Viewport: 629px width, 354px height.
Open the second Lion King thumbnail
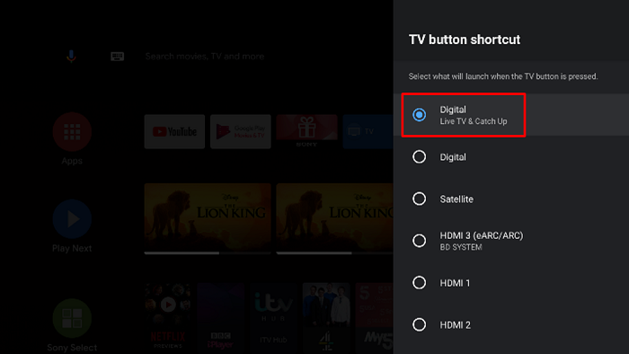335,217
